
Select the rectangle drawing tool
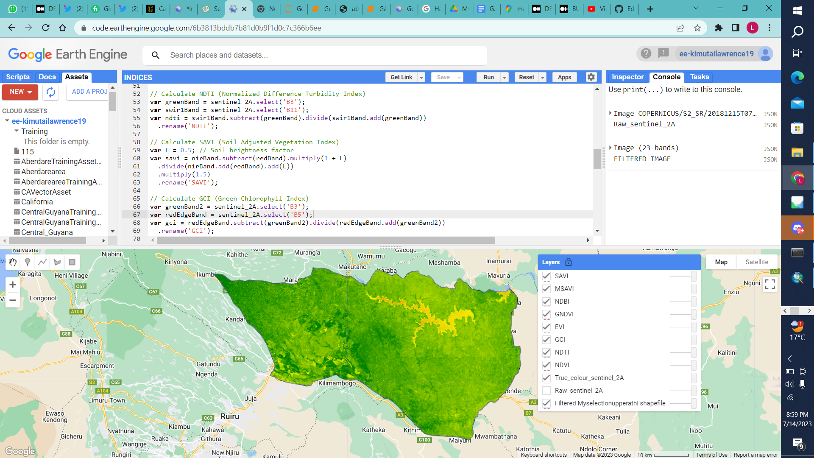[x=72, y=262]
